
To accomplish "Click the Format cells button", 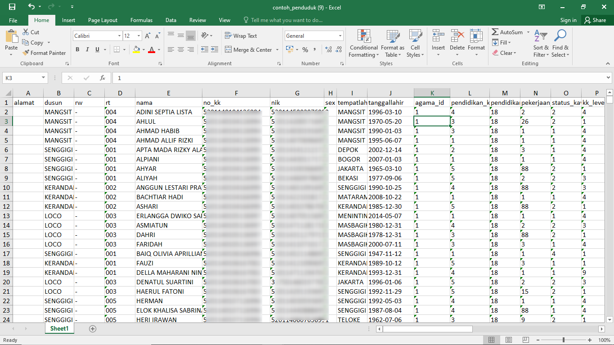I will coord(476,44).
